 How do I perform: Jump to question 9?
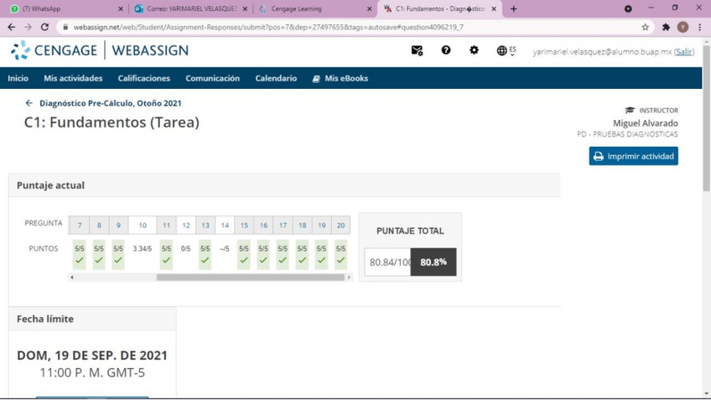(118, 226)
